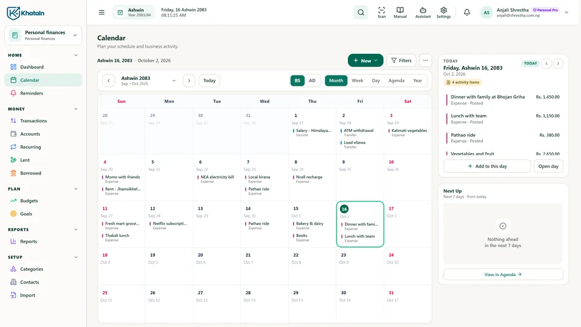This screenshot has width=581, height=327.
Task: Open 4 activity items badge
Action: click(x=463, y=82)
